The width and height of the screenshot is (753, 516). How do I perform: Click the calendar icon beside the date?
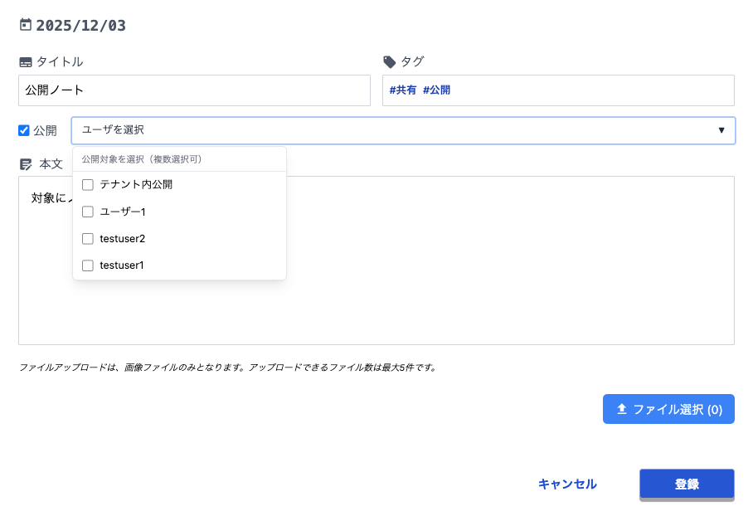pos(26,25)
